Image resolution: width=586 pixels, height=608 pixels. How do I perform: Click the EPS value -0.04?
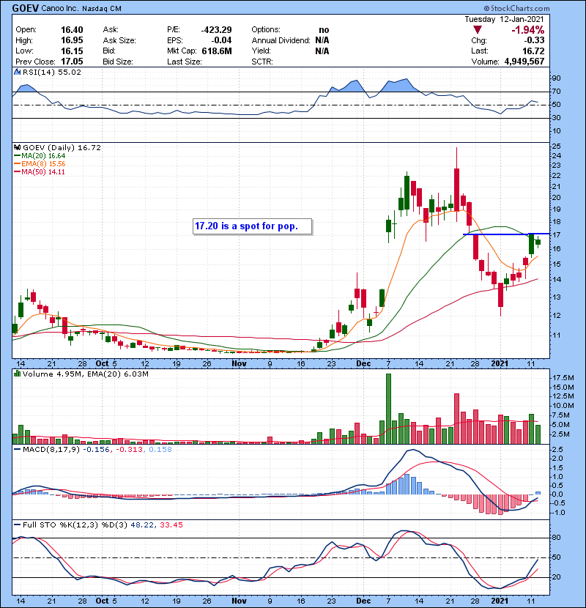tap(221, 40)
